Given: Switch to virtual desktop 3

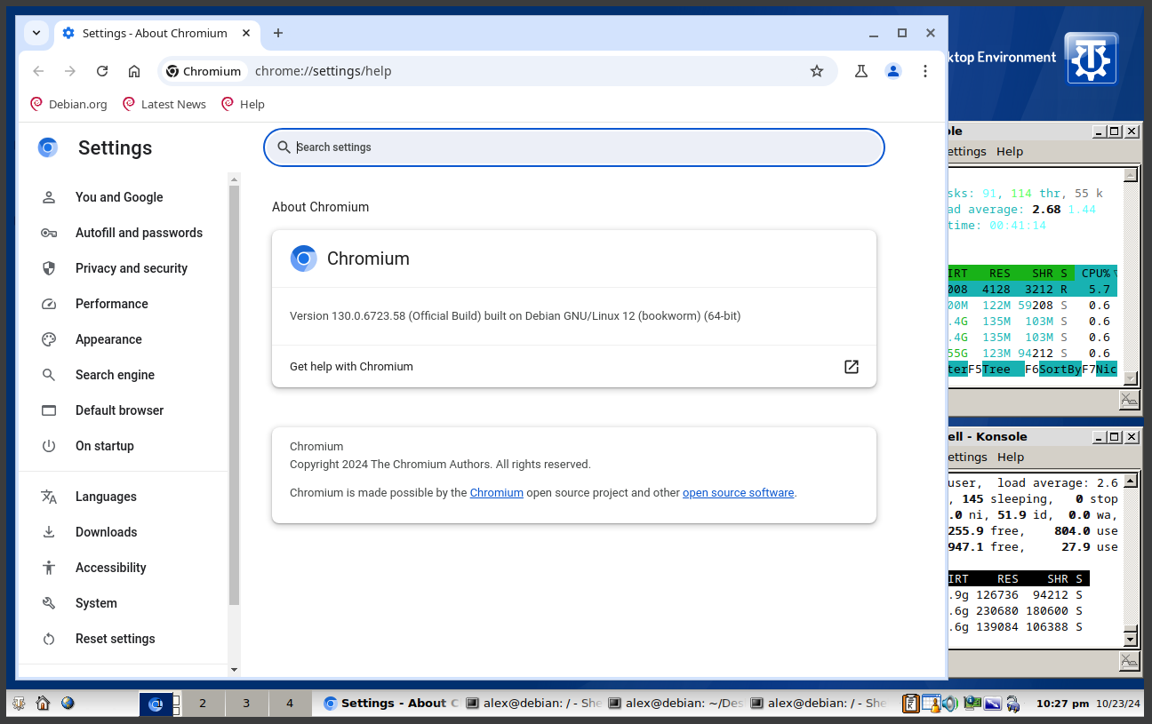Looking at the screenshot, I should pyautogui.click(x=246, y=704).
